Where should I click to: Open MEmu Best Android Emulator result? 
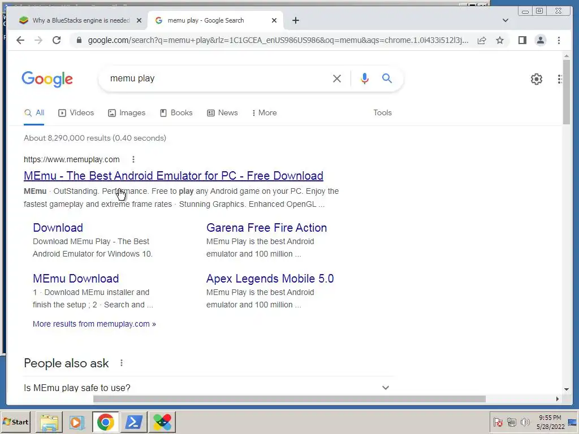tap(174, 176)
